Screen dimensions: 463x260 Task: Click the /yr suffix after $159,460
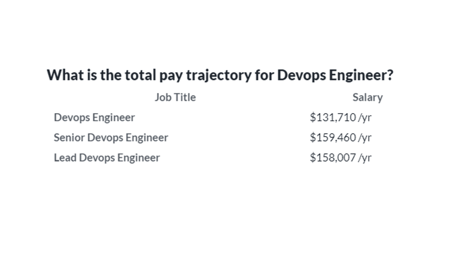[365, 138]
